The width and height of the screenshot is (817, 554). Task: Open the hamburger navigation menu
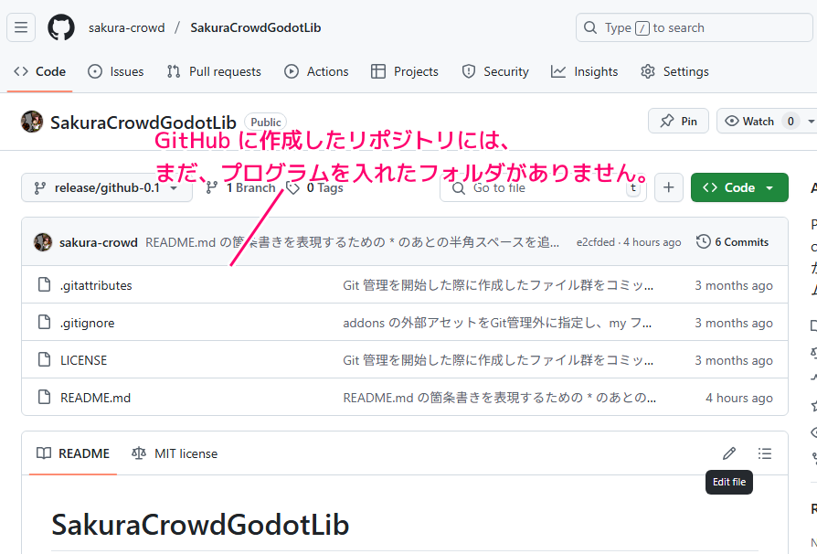(21, 27)
